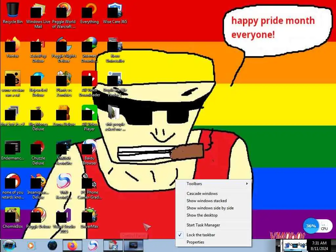Open Baidu Browser desktop shortcut
This screenshot has width=336, height=252.
point(89,152)
